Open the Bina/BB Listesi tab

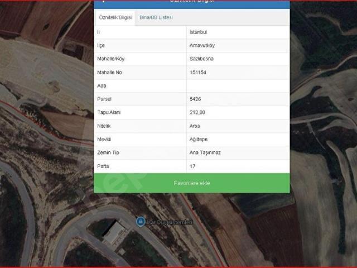(156, 17)
